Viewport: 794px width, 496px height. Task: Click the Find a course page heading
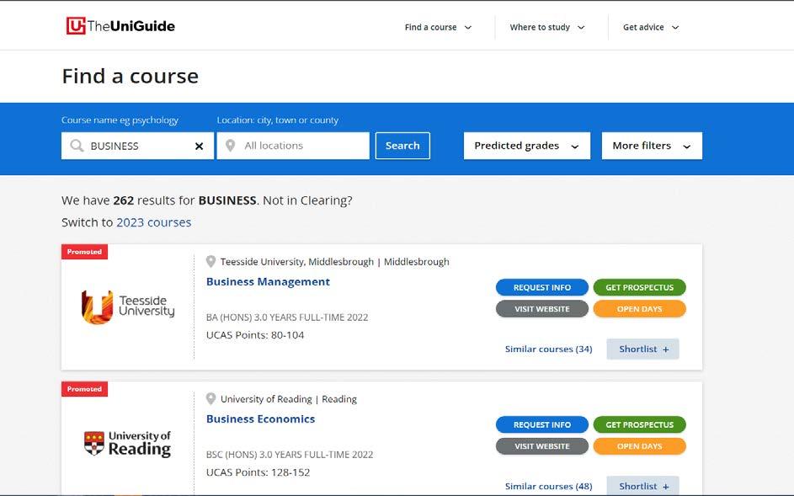(131, 77)
